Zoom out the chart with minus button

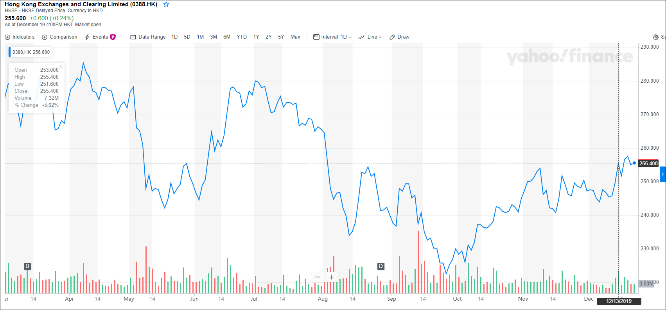pos(318,277)
